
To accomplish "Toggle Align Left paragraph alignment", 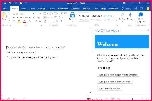I will 45,17.
